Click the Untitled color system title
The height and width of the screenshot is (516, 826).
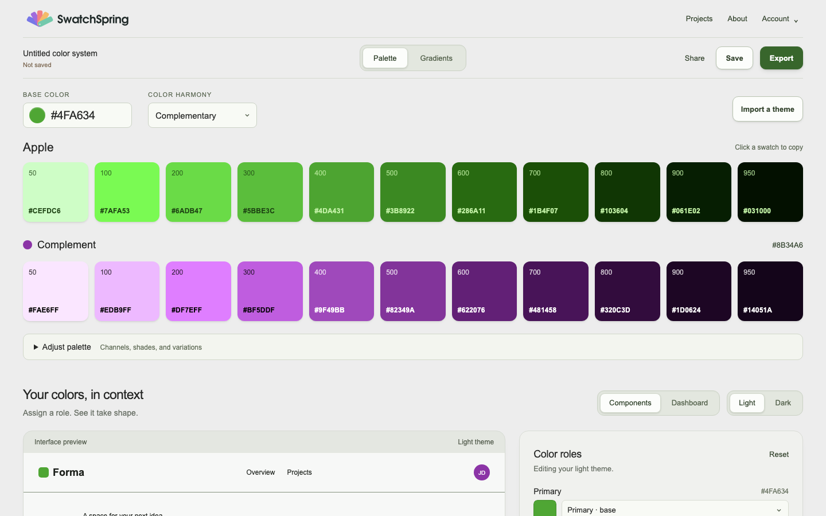tap(60, 53)
